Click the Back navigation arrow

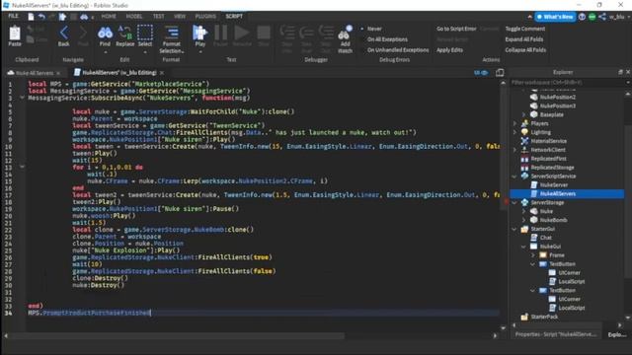(63, 33)
